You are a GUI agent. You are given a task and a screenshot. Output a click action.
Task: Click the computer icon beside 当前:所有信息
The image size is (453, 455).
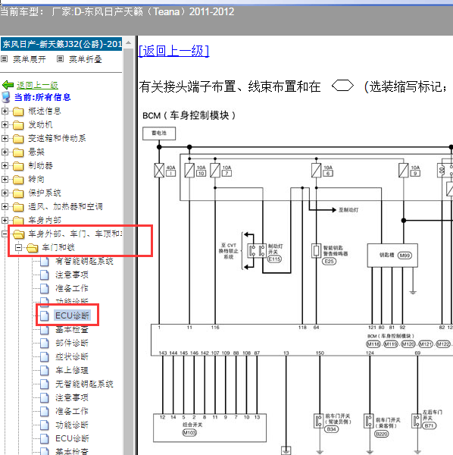(6, 97)
